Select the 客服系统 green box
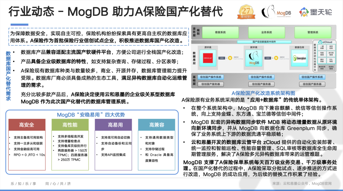 click(220, 33)
